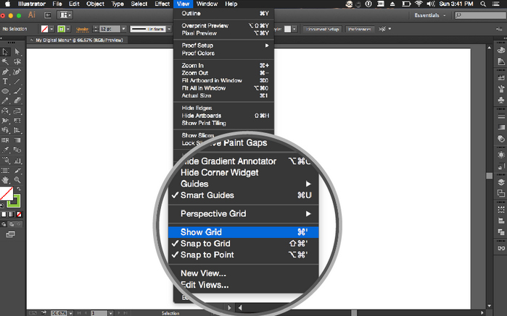Image resolution: width=507 pixels, height=316 pixels.
Task: Open the Window menu
Action: (x=207, y=4)
